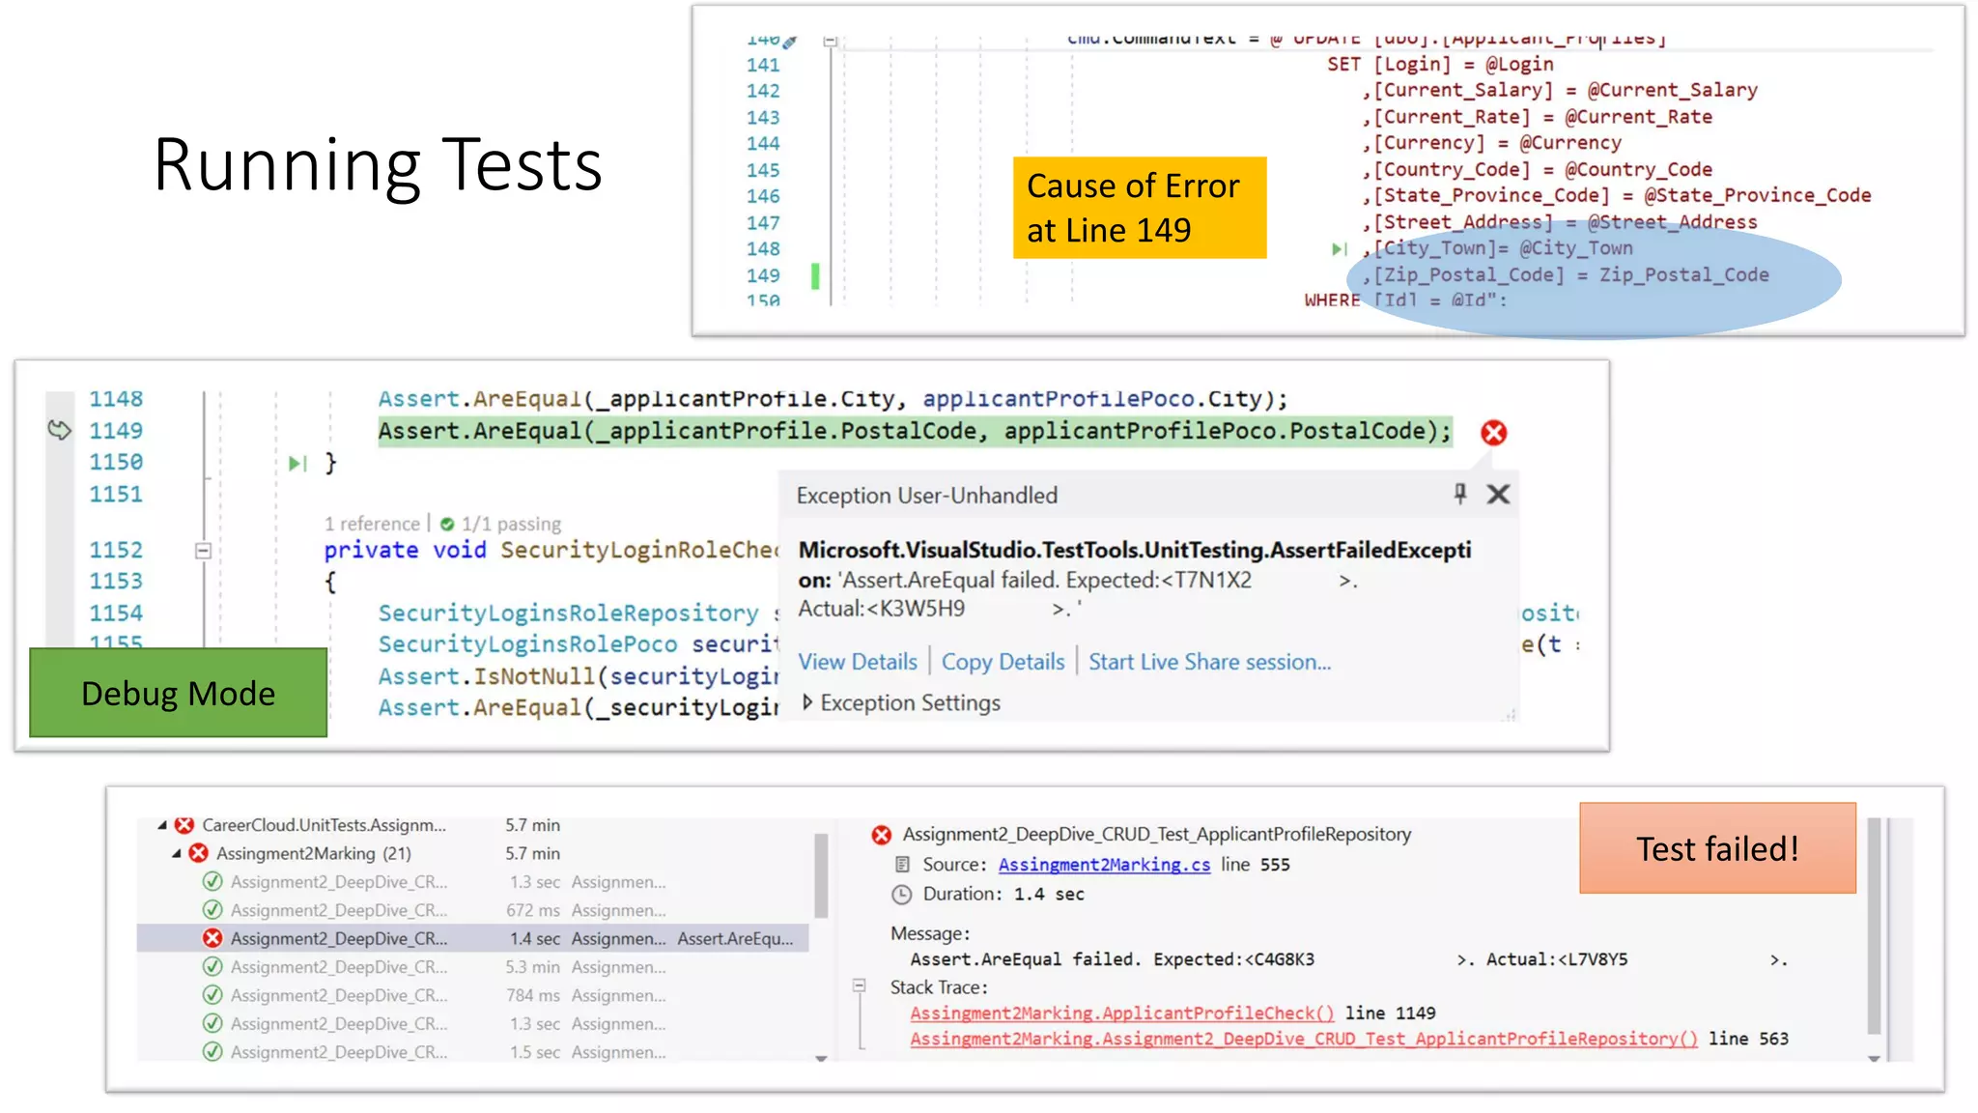
Task: Pin the Exception User-Unhandled popup
Action: coord(1460,494)
